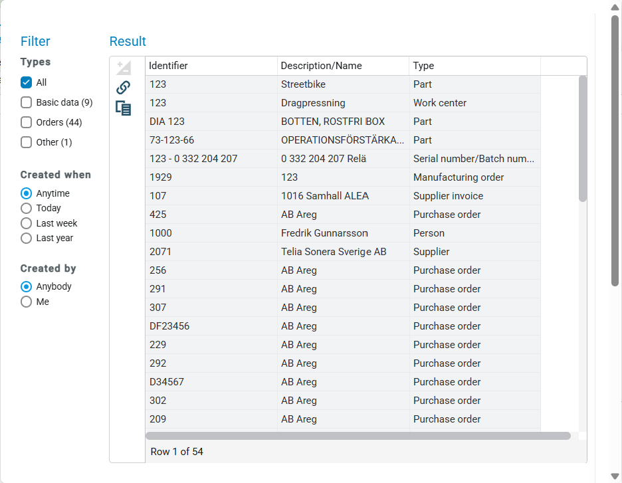Select the Telia Sonera Sverige AB supplier row
This screenshot has height=483, width=622.
pyautogui.click(x=343, y=251)
